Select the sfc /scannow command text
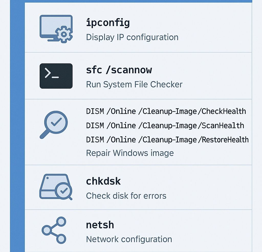Viewport: 262px width, 252px height. (x=119, y=70)
